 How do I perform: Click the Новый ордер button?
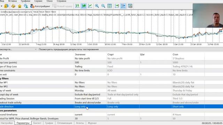pos(62,6)
